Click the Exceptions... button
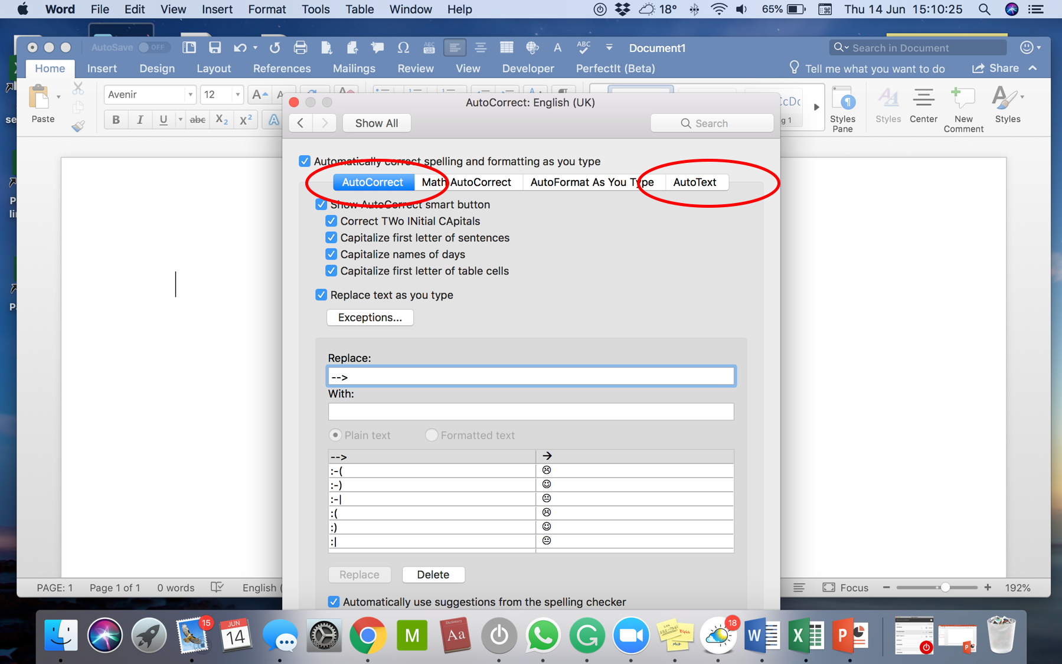This screenshot has height=664, width=1062. [370, 318]
